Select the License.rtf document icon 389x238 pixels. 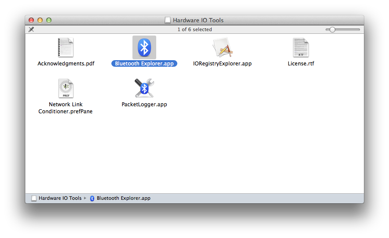[301, 47]
